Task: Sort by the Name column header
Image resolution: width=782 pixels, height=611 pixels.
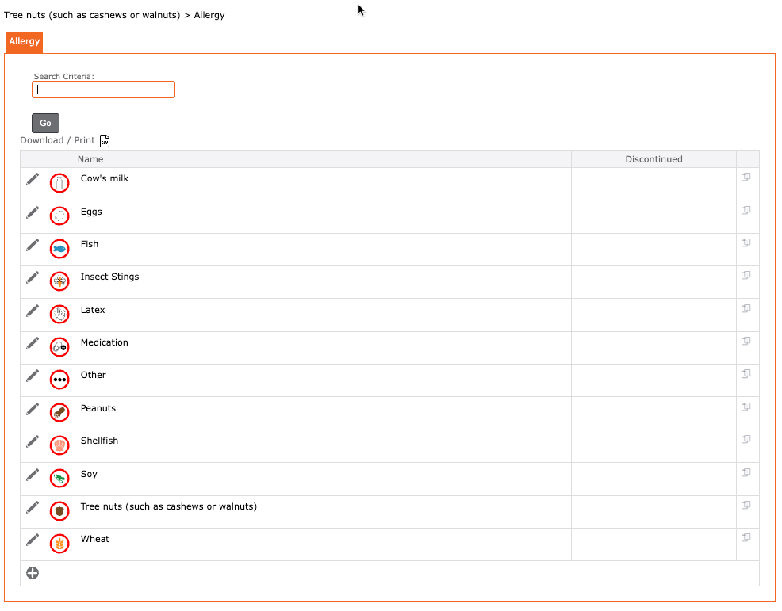Action: point(90,159)
